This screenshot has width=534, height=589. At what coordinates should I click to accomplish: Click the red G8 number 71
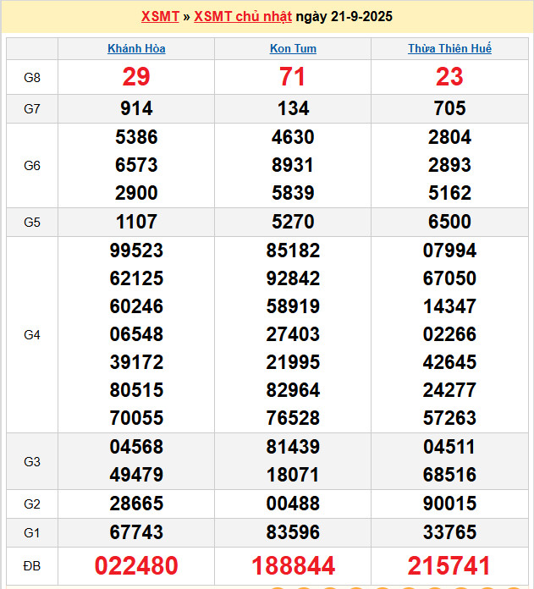point(293,77)
